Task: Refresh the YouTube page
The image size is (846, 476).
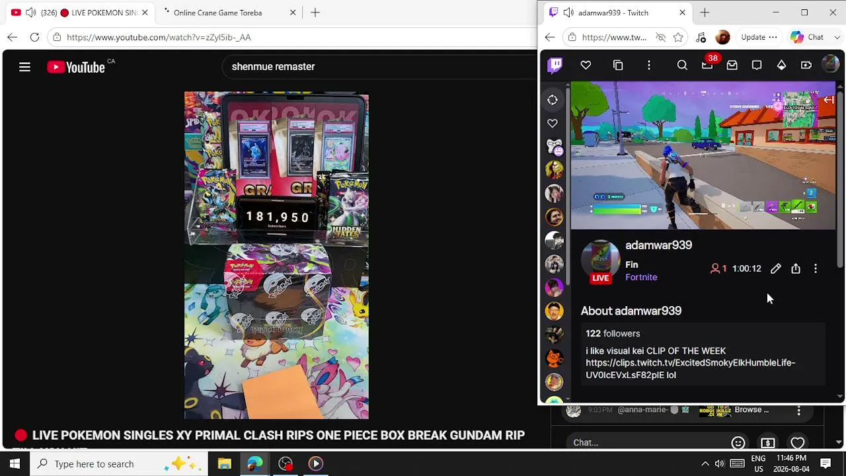Action: (34, 37)
